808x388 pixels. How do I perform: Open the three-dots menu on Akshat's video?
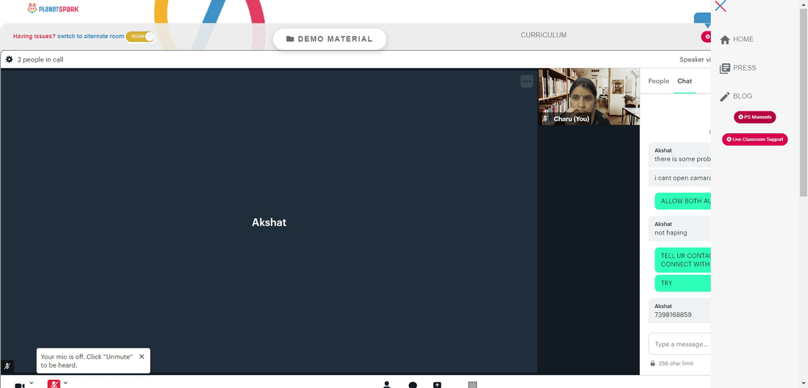tap(527, 81)
